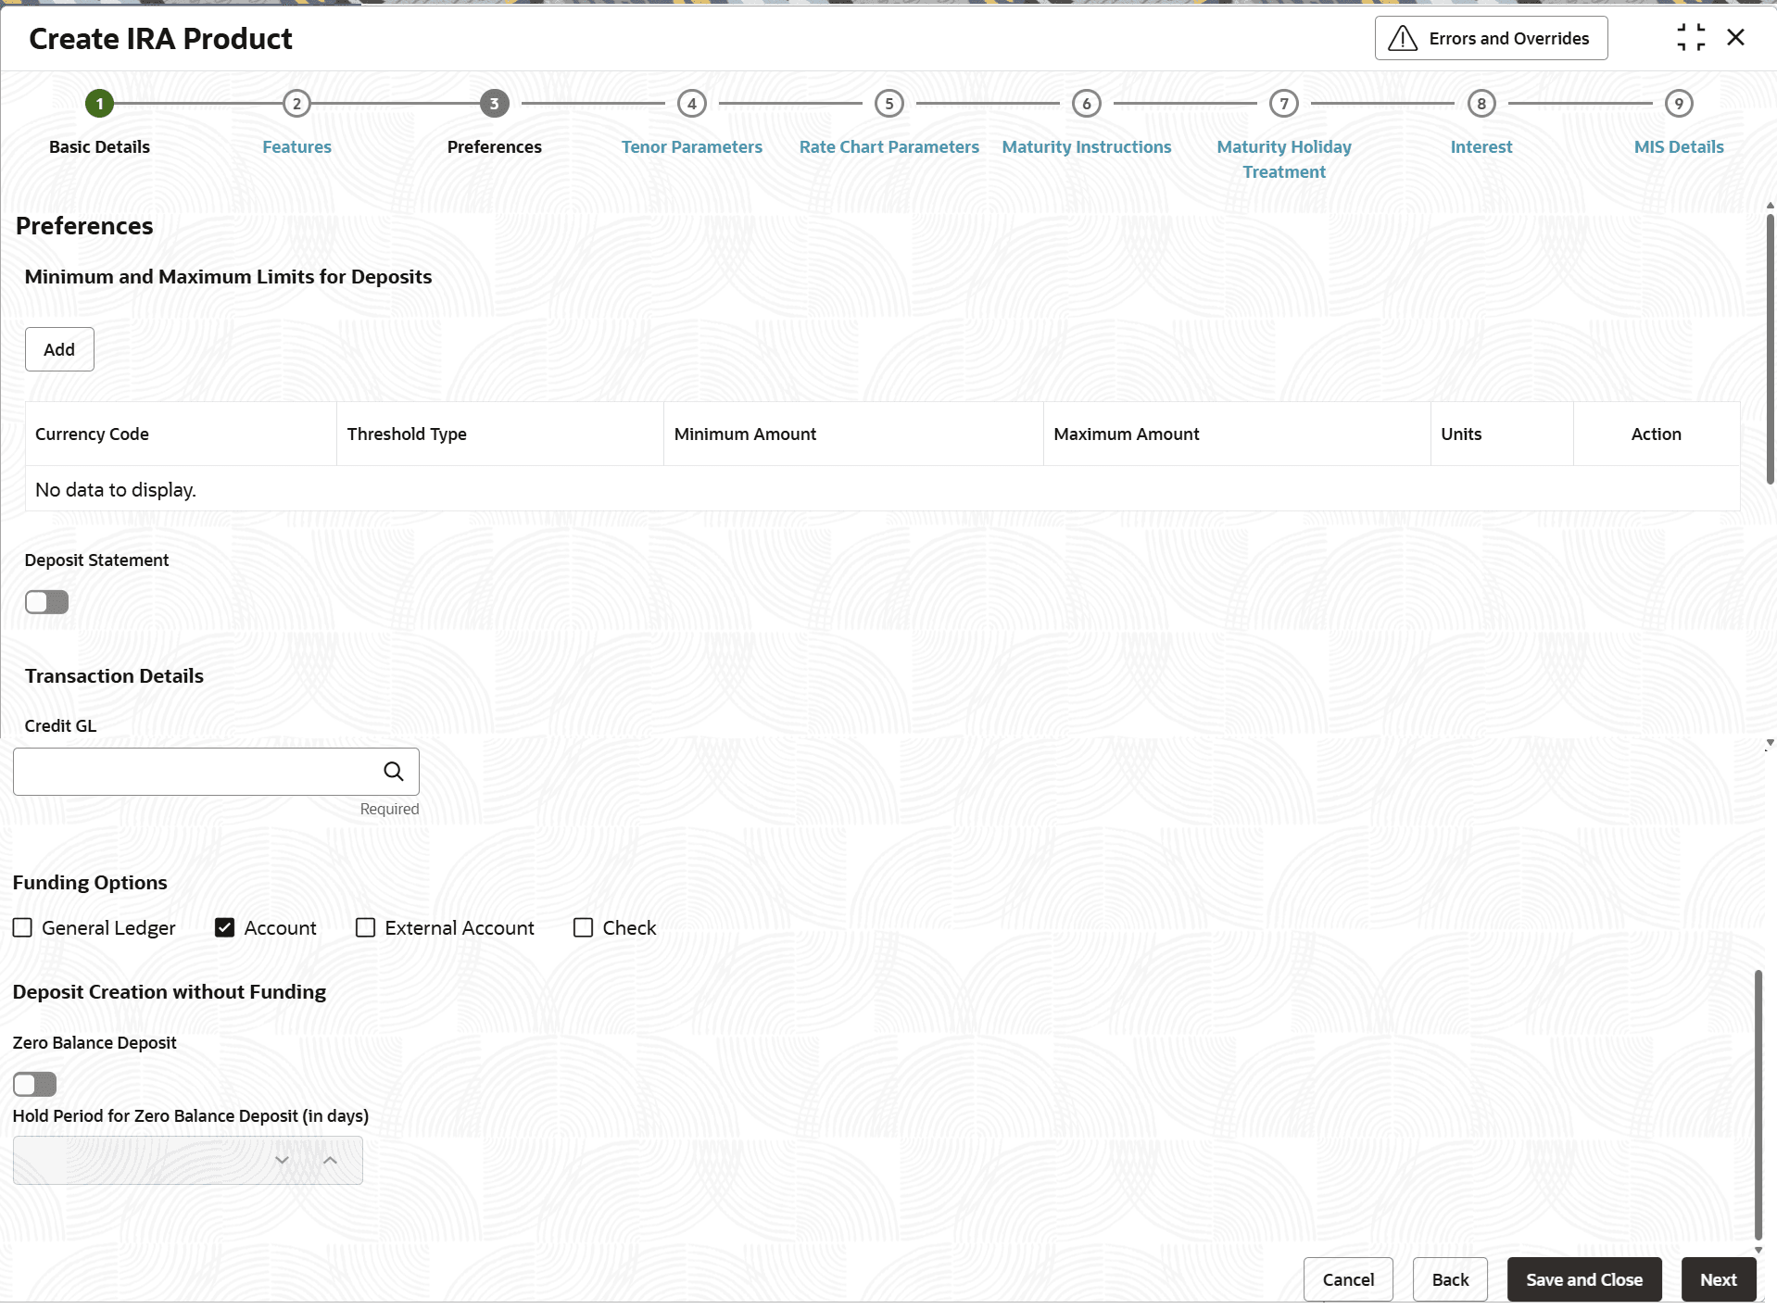Click step 9 circle in the wizard
1777x1309 pixels.
[1679, 104]
